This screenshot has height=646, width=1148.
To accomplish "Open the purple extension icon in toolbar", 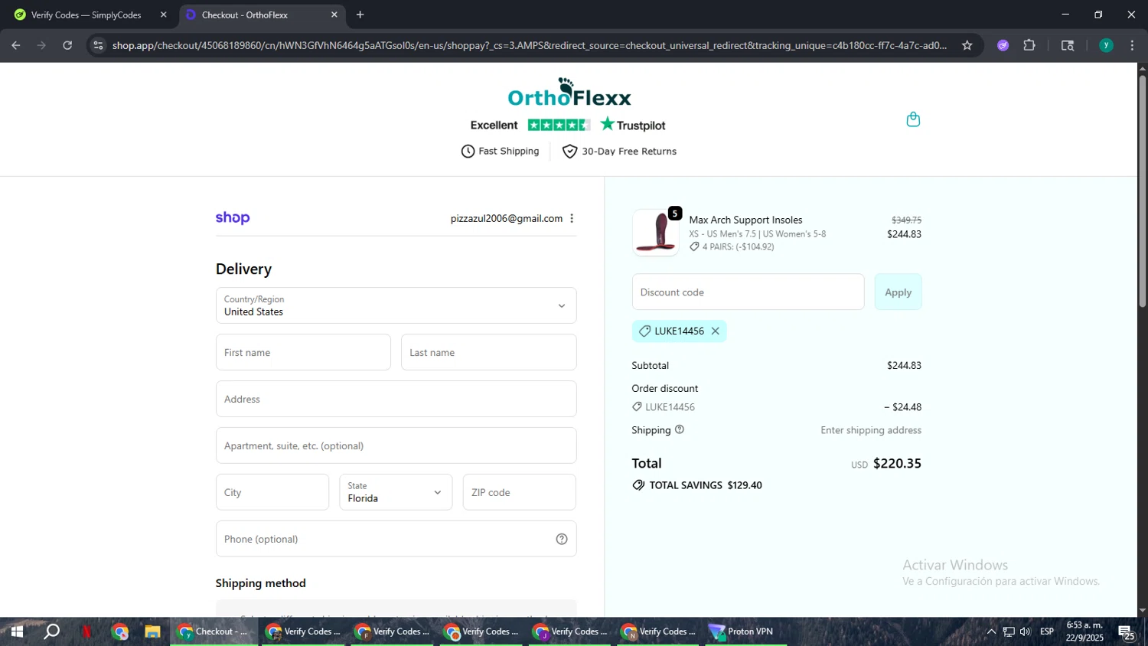I will pyautogui.click(x=1003, y=45).
